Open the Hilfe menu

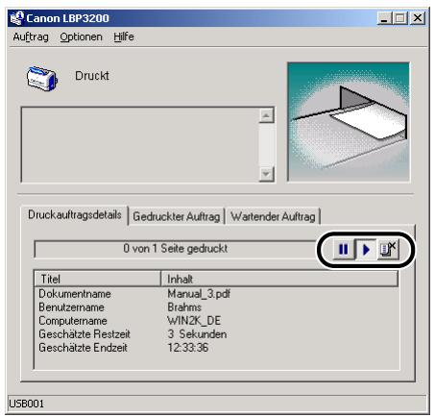tap(124, 37)
